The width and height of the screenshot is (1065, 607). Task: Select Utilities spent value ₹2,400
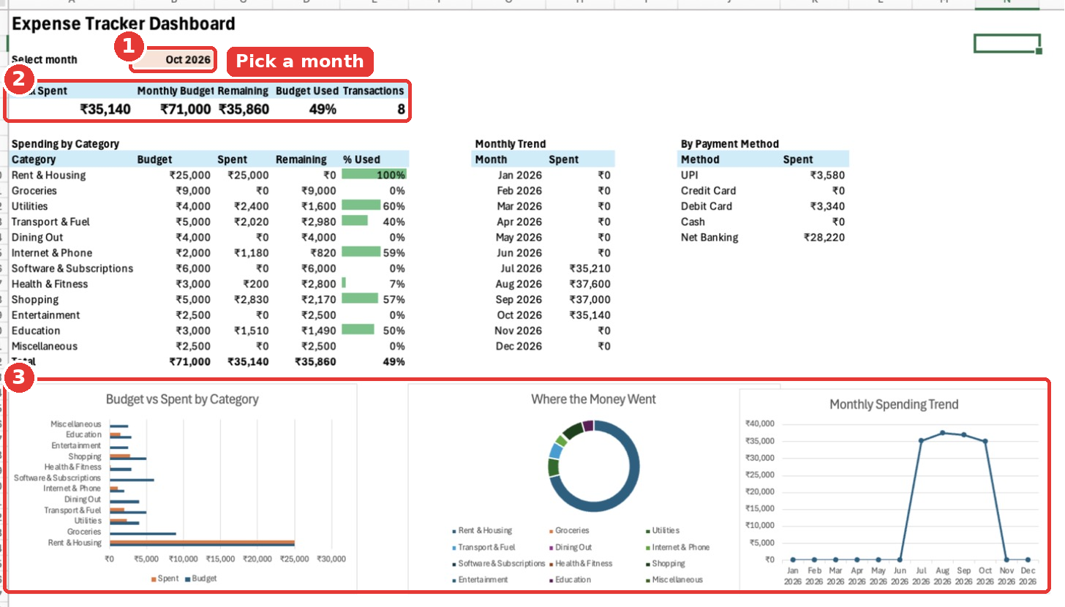pyautogui.click(x=251, y=206)
